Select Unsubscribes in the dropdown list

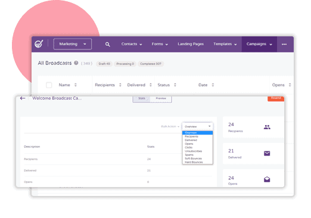click(197, 151)
